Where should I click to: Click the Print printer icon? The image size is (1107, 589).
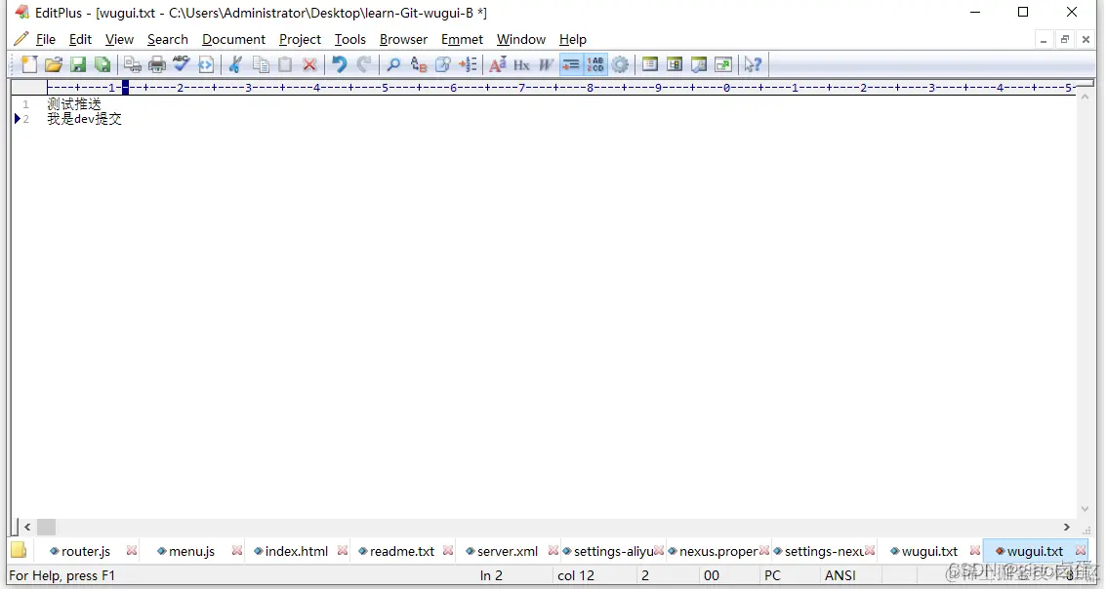157,65
